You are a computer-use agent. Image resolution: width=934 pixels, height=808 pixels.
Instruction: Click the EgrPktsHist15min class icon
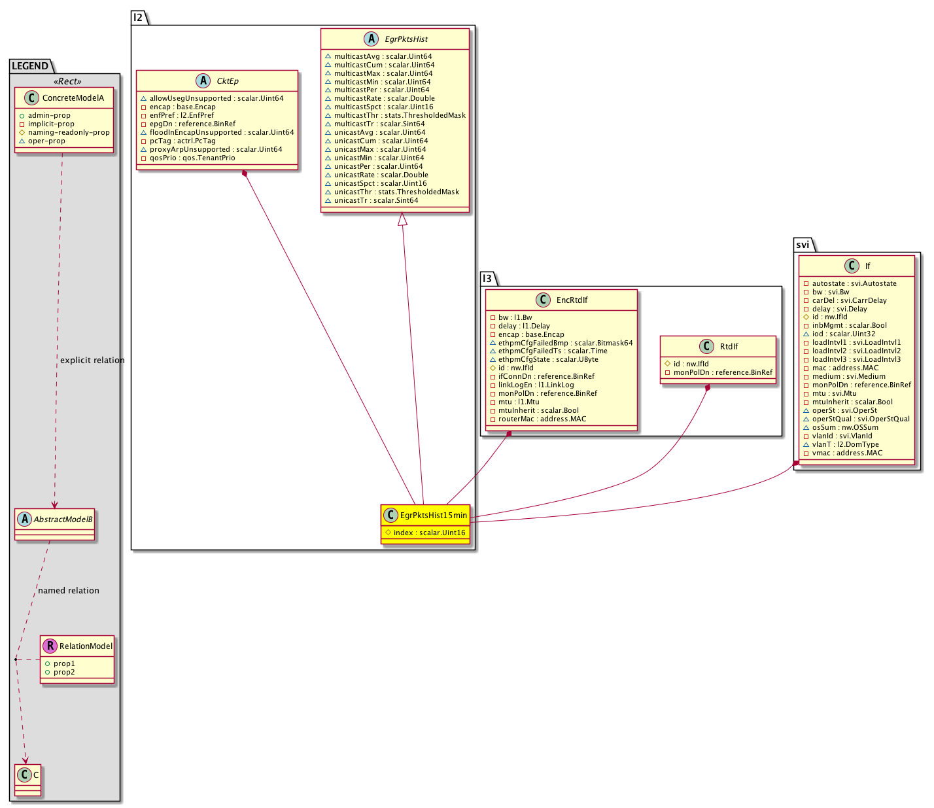[x=390, y=516]
